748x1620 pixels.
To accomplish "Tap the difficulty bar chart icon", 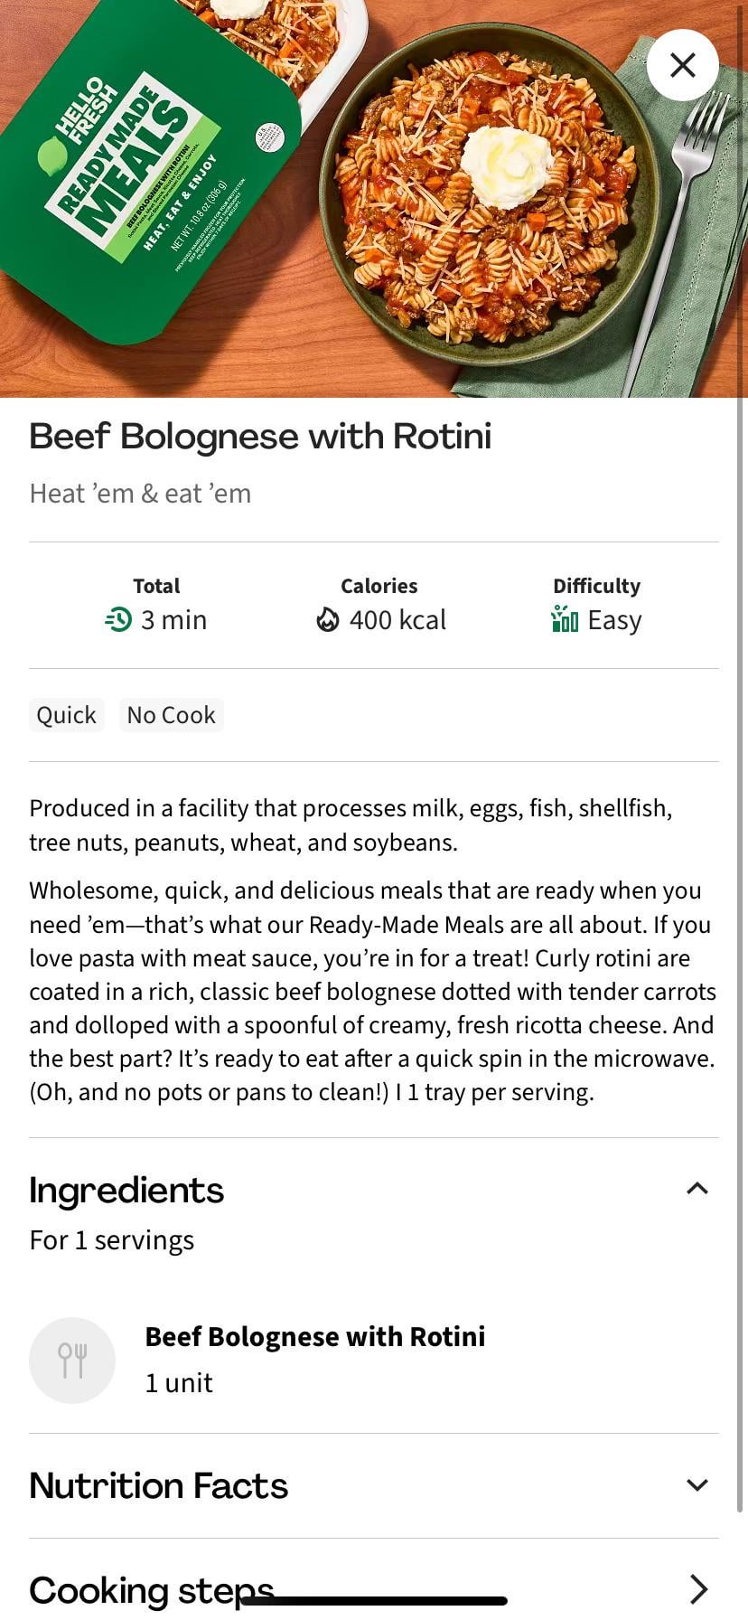I will coord(565,620).
